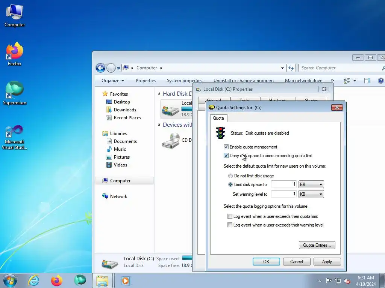Select Downloads in the navigation pane
This screenshot has width=385, height=288.
[x=125, y=110]
